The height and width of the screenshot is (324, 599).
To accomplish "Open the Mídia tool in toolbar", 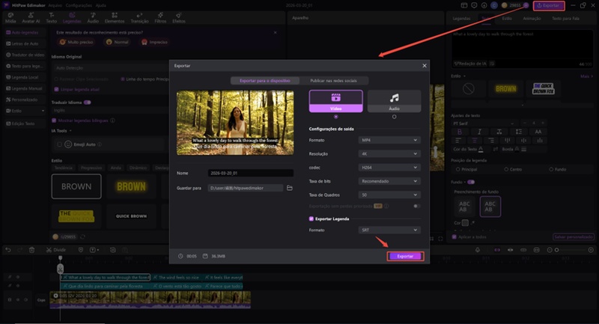I will pyautogui.click(x=10, y=18).
